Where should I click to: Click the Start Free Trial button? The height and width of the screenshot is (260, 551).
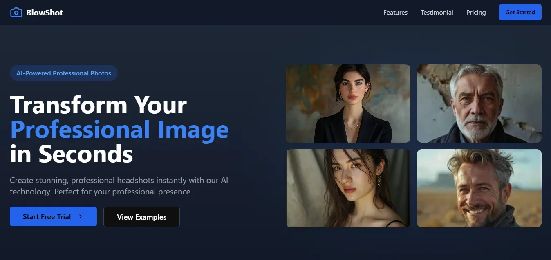click(53, 217)
